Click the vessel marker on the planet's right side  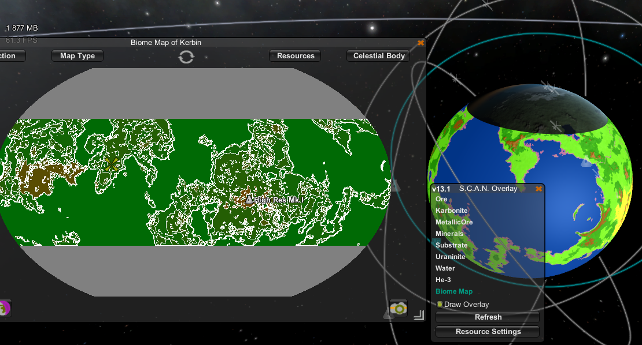(586, 162)
